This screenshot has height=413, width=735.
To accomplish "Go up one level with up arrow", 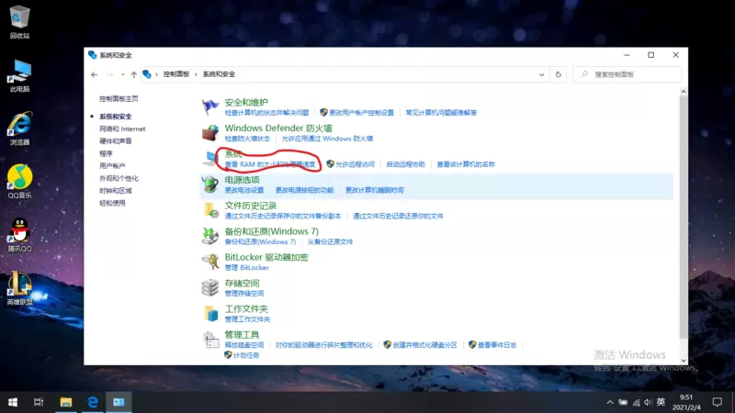I will pyautogui.click(x=133, y=74).
